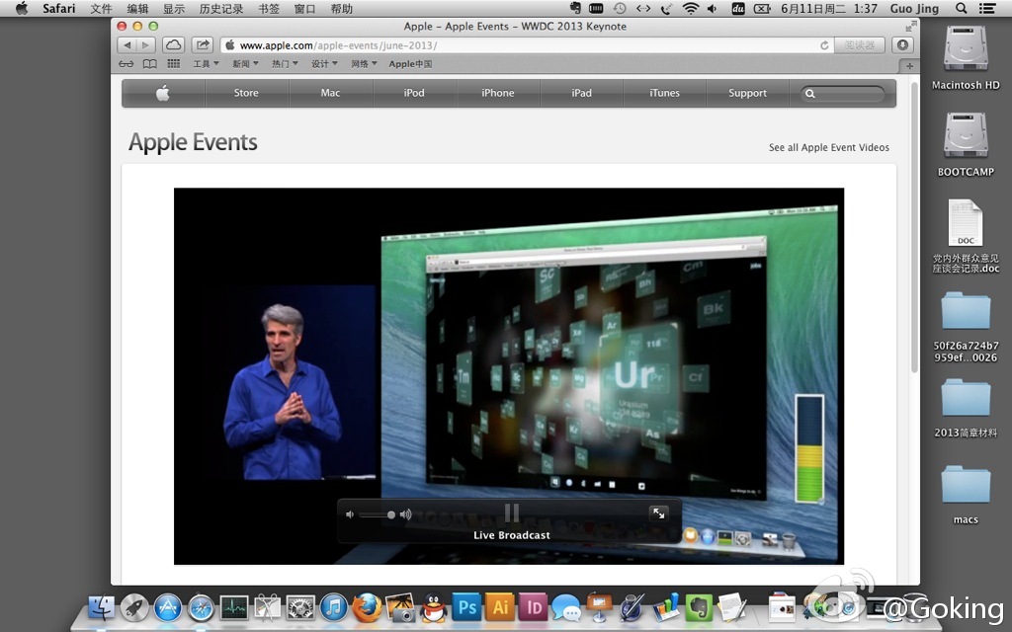The height and width of the screenshot is (632, 1012).
Task: Add a new Safari tab
Action: [909, 65]
